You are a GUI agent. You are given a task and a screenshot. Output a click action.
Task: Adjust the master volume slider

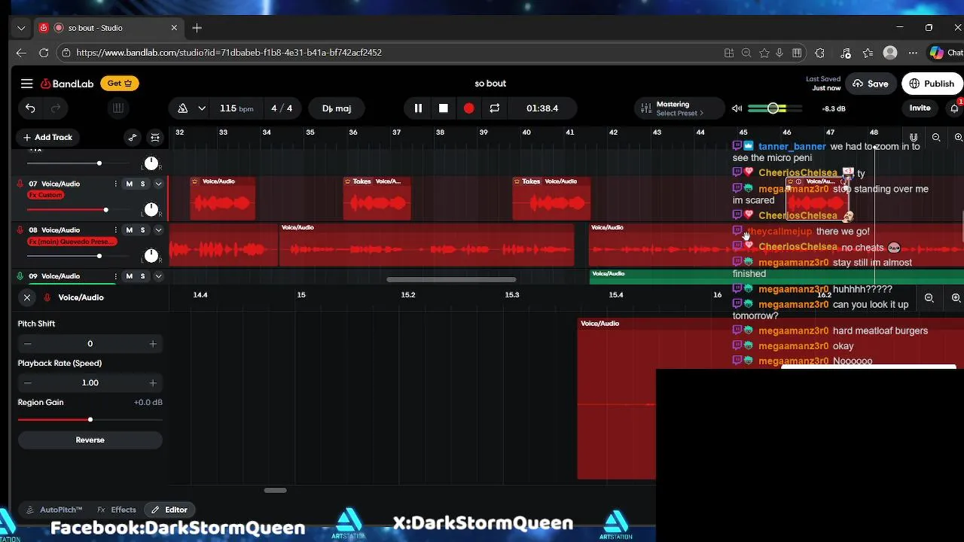tap(773, 108)
